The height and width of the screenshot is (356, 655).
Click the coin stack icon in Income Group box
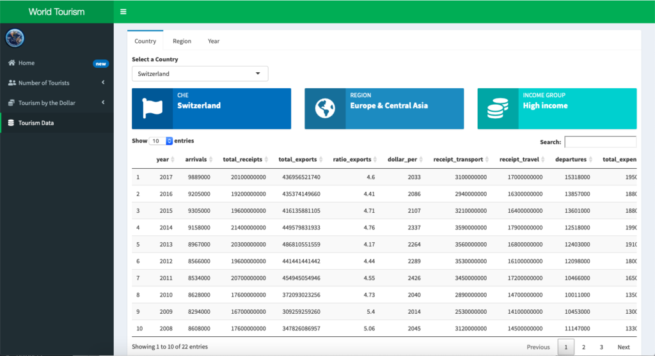(x=498, y=109)
